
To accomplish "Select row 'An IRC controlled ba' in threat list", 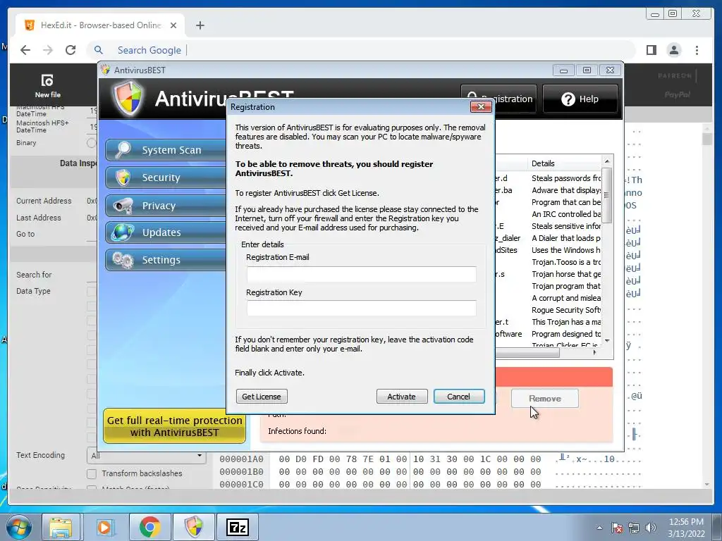I will [x=566, y=214].
